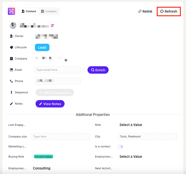Click the email input field
186x174 pixels.
tap(57, 70)
